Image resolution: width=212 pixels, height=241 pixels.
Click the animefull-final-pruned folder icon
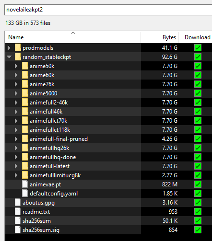pos(25,139)
